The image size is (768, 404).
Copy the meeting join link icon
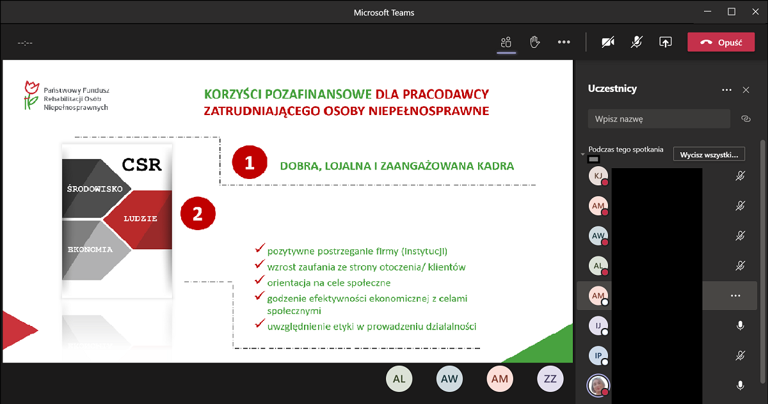[745, 119]
